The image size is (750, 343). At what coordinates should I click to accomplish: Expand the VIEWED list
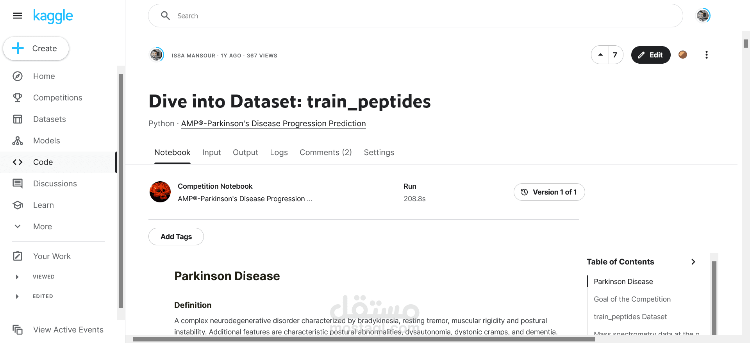tap(17, 277)
